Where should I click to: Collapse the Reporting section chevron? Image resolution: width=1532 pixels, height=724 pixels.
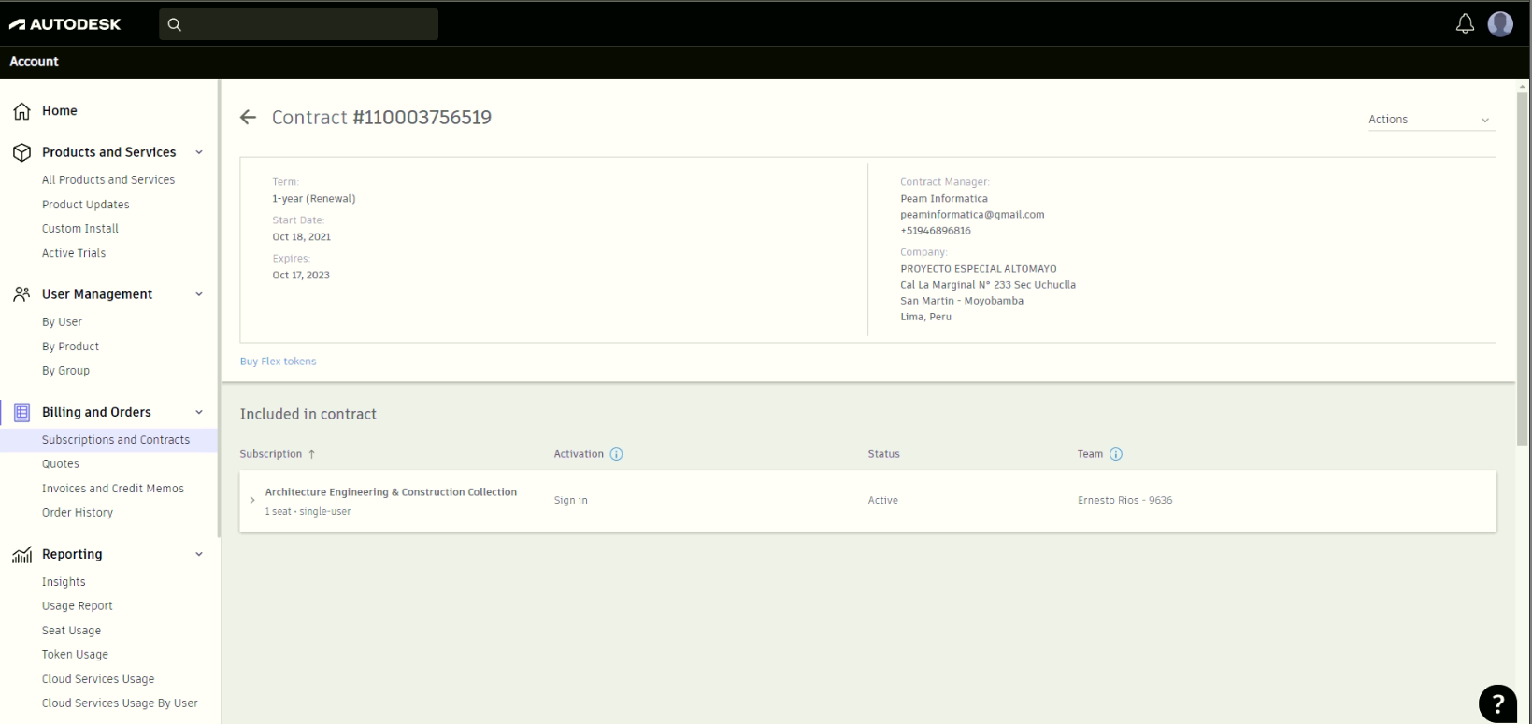tap(198, 554)
